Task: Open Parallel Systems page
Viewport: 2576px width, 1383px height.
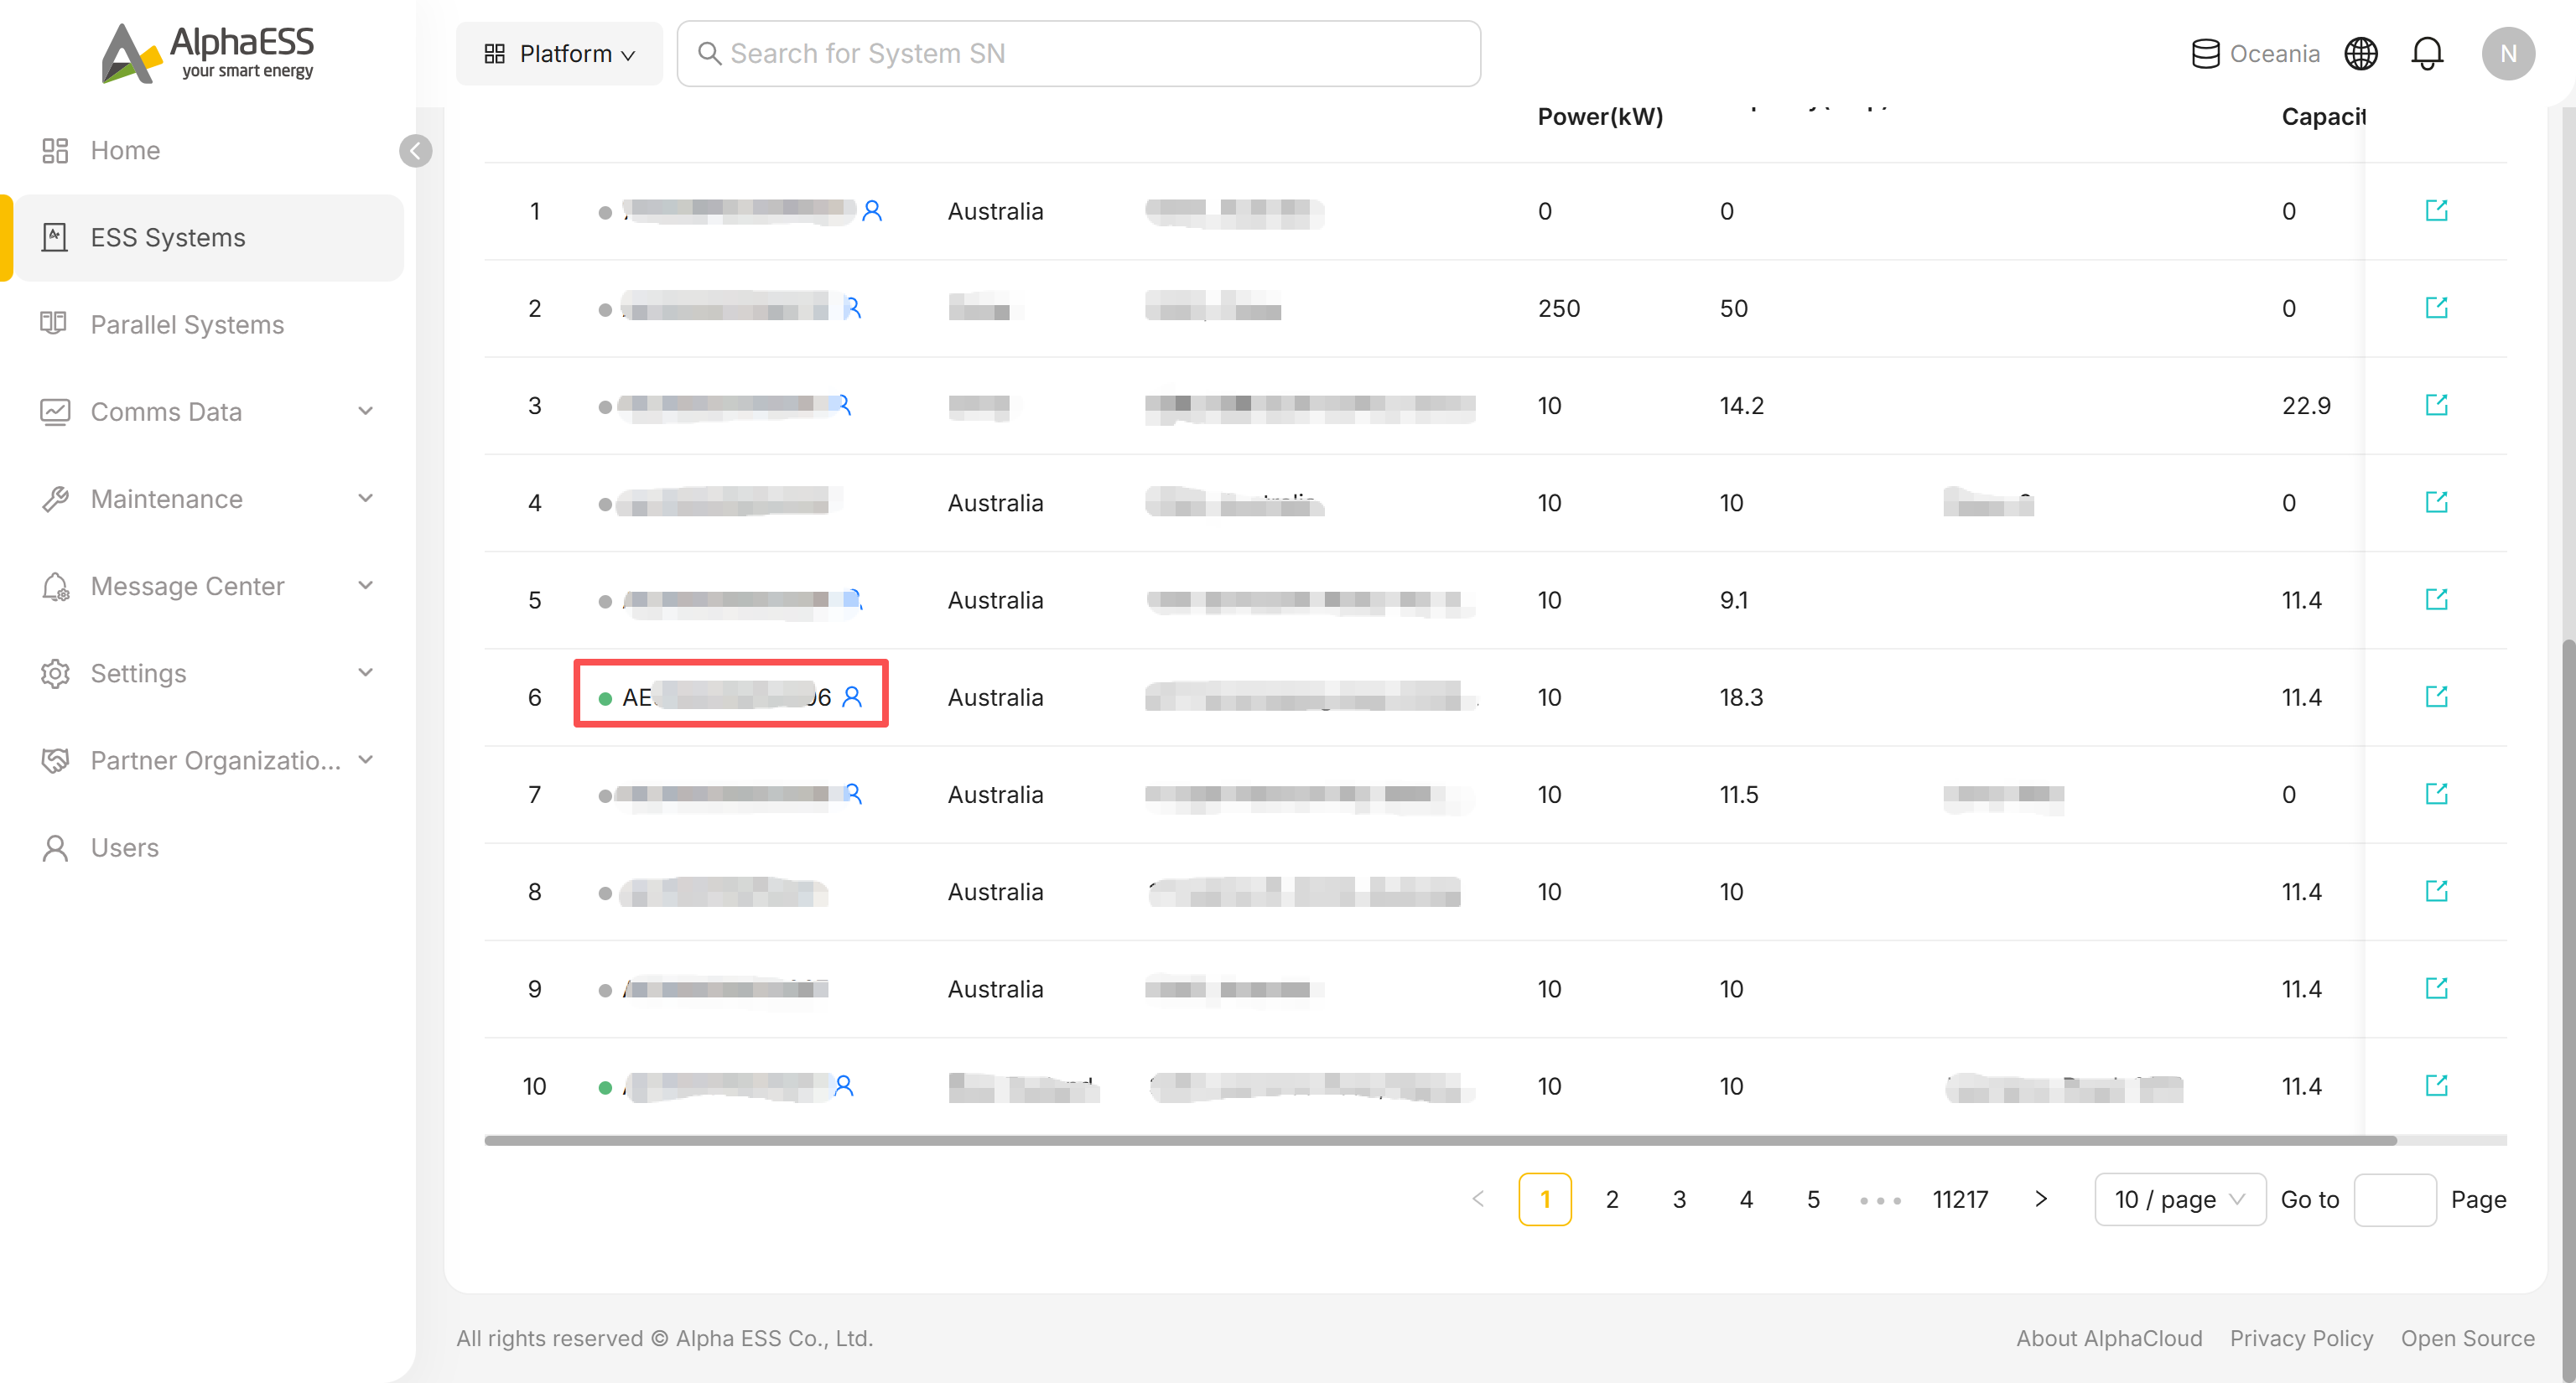Action: [x=187, y=324]
